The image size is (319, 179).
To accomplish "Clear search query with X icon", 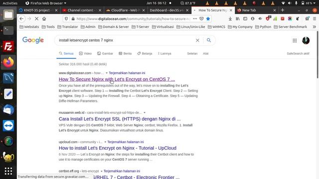I will tap(197, 40).
